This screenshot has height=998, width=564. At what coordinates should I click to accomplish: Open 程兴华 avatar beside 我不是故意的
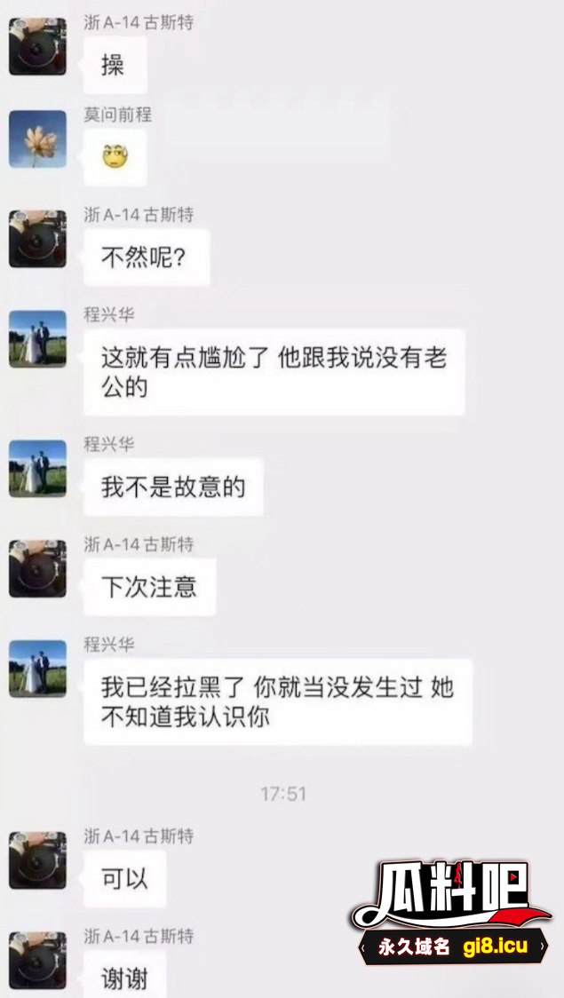coord(37,469)
